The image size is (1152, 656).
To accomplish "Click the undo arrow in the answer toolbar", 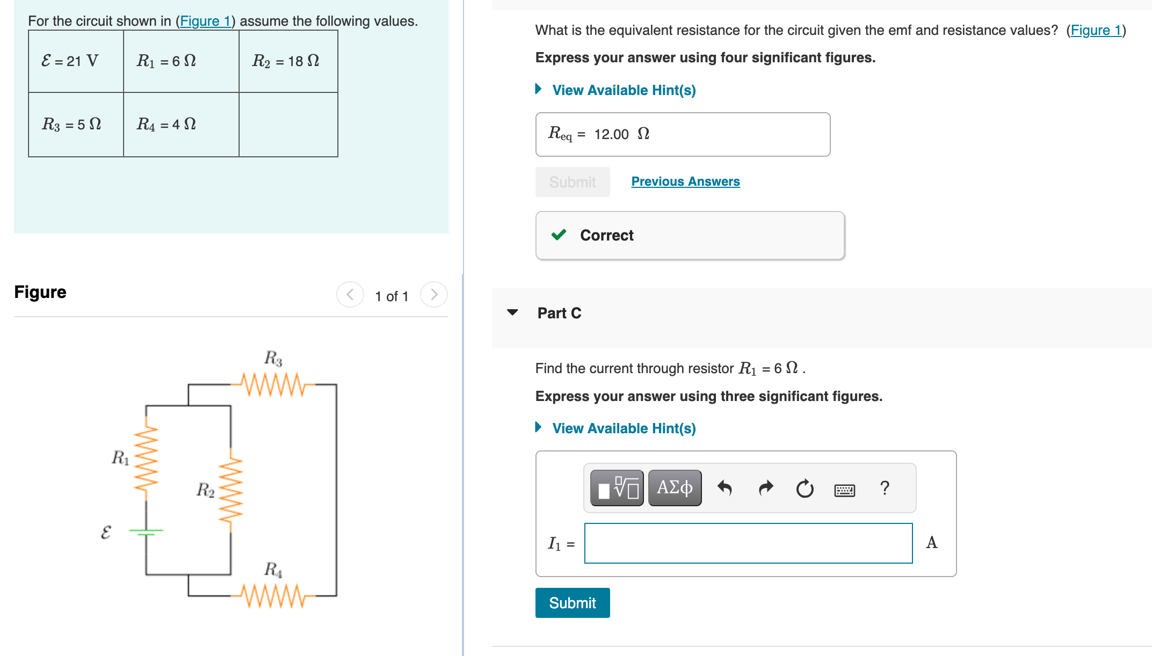I will [x=726, y=487].
